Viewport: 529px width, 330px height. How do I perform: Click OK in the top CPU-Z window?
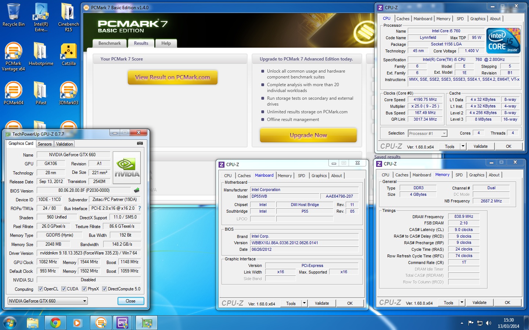pos(508,146)
